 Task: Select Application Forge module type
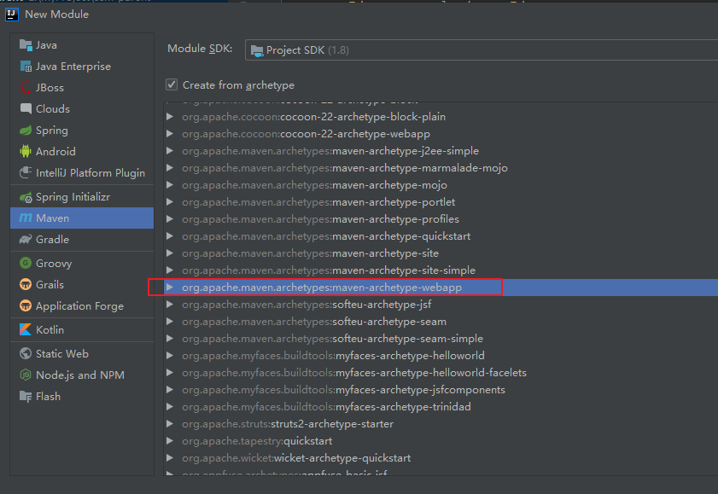click(x=82, y=305)
